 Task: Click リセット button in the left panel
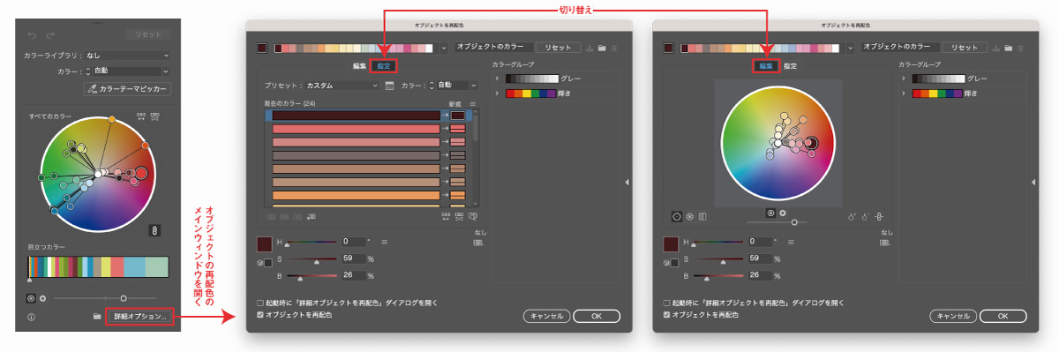tap(147, 34)
